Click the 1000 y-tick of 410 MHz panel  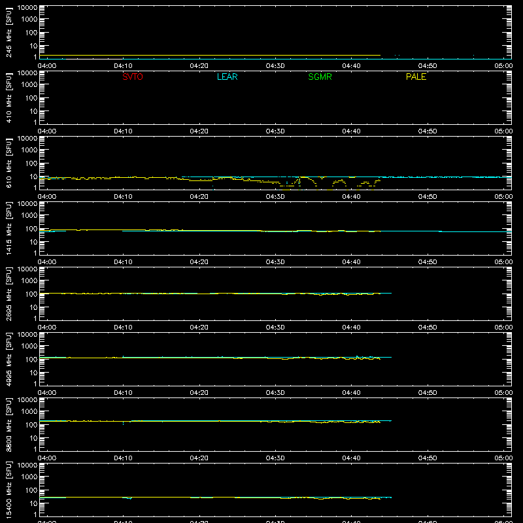(29, 85)
